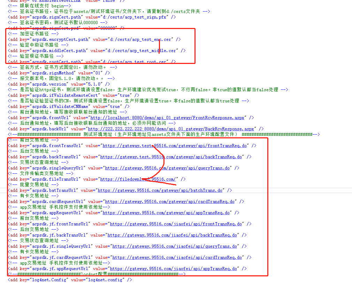The image size is (352, 283).
Task: Open the gateway/api/batchTrans.do URL
Action: tap(160, 190)
